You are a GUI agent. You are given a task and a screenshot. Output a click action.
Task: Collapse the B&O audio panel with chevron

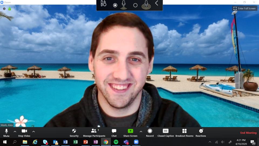pos(157,4)
